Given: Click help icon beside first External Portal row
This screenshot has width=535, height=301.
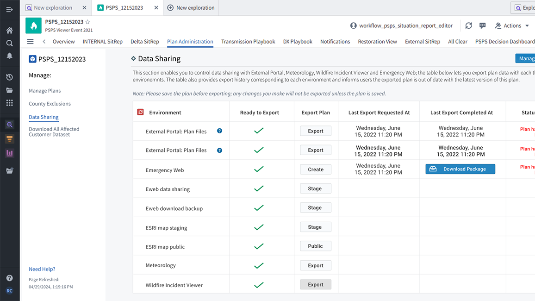Looking at the screenshot, I should [x=219, y=131].
